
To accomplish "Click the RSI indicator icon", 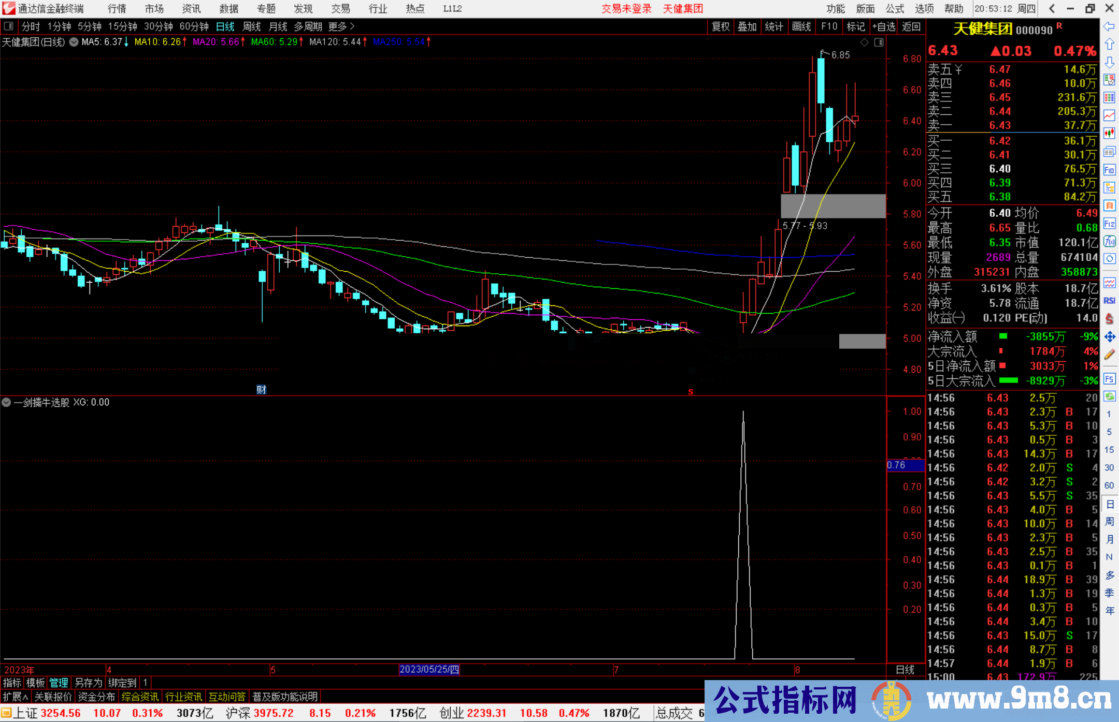I will [1109, 301].
